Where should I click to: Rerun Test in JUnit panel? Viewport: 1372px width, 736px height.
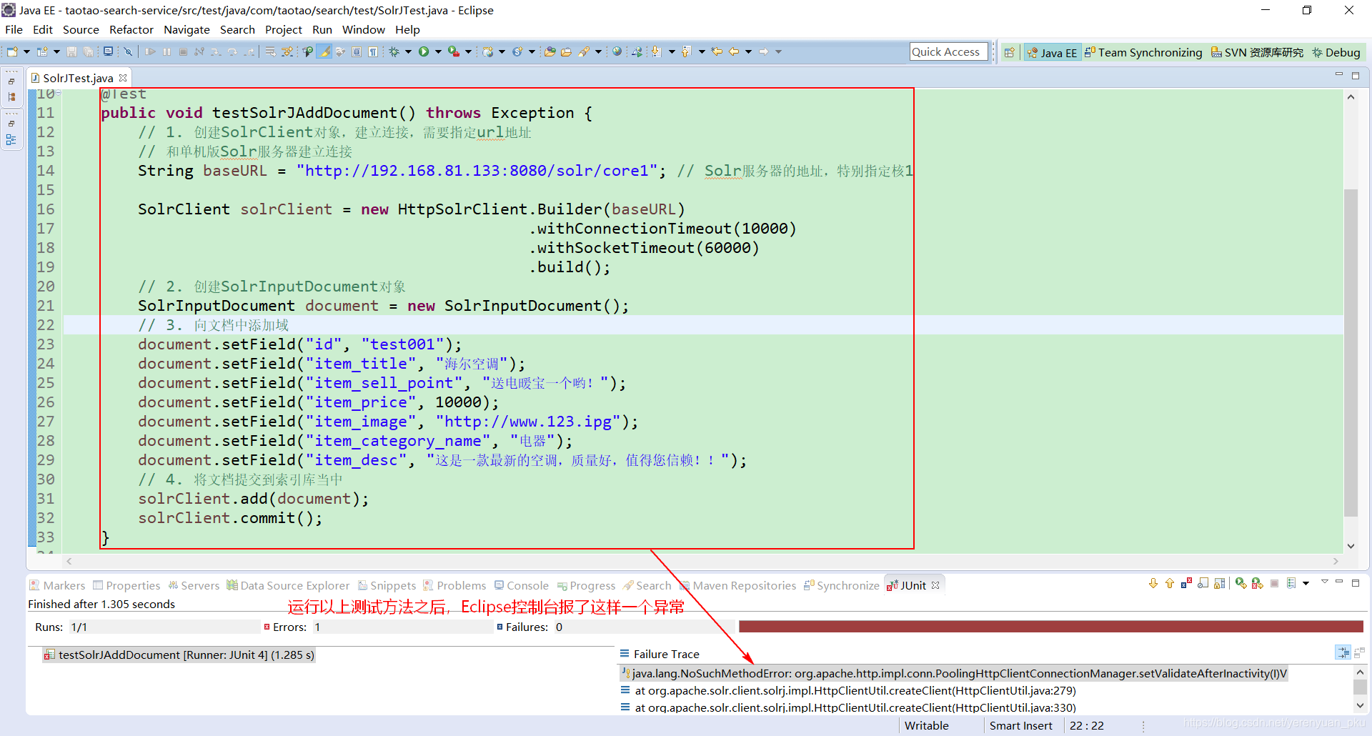pos(1241,584)
